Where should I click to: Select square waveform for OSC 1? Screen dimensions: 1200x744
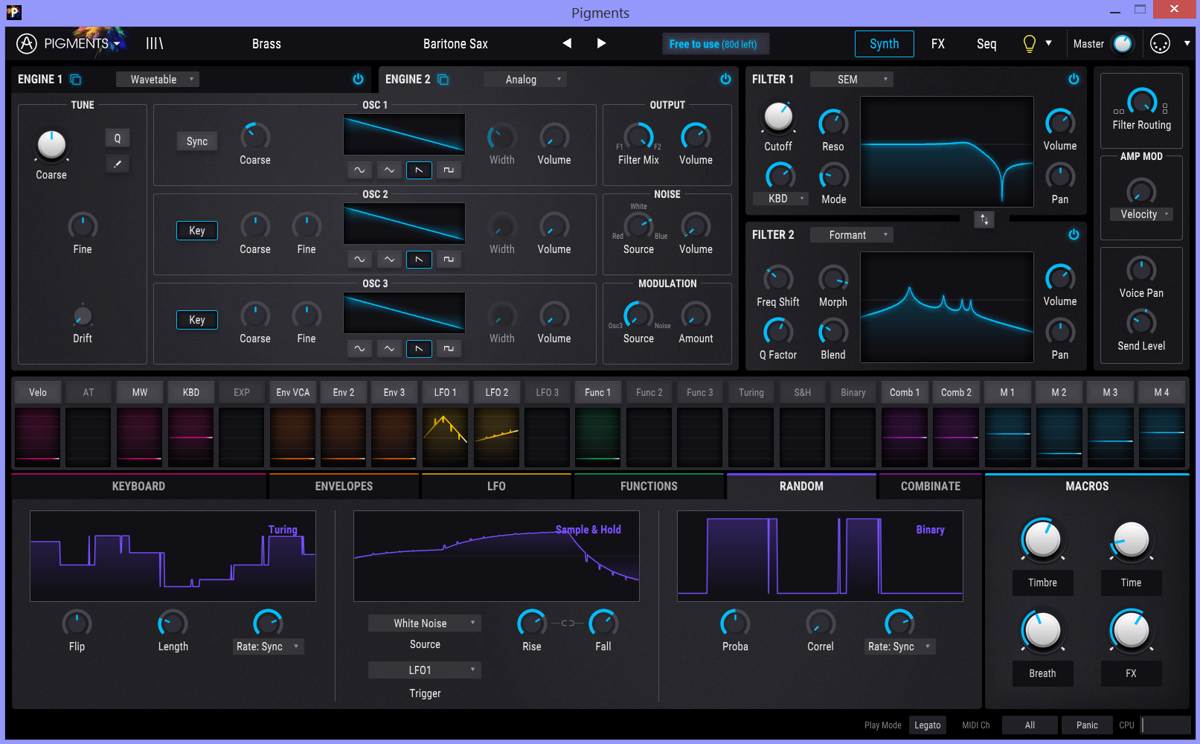click(x=449, y=170)
